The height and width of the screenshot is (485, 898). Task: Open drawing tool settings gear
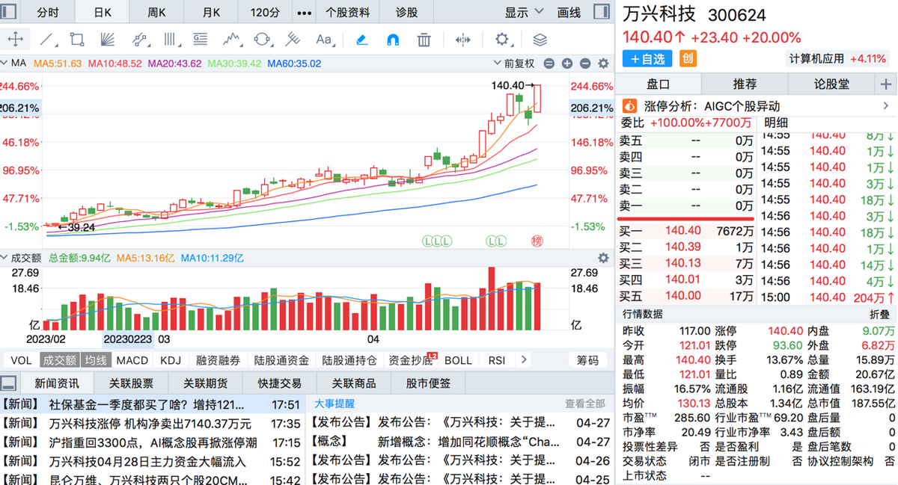point(502,40)
